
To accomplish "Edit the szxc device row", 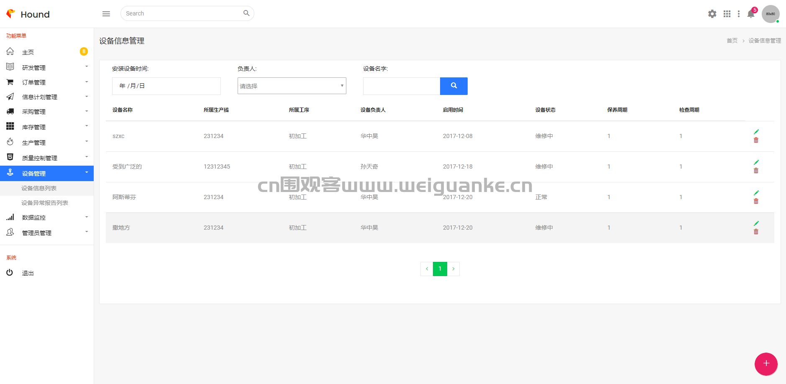I will [x=756, y=132].
